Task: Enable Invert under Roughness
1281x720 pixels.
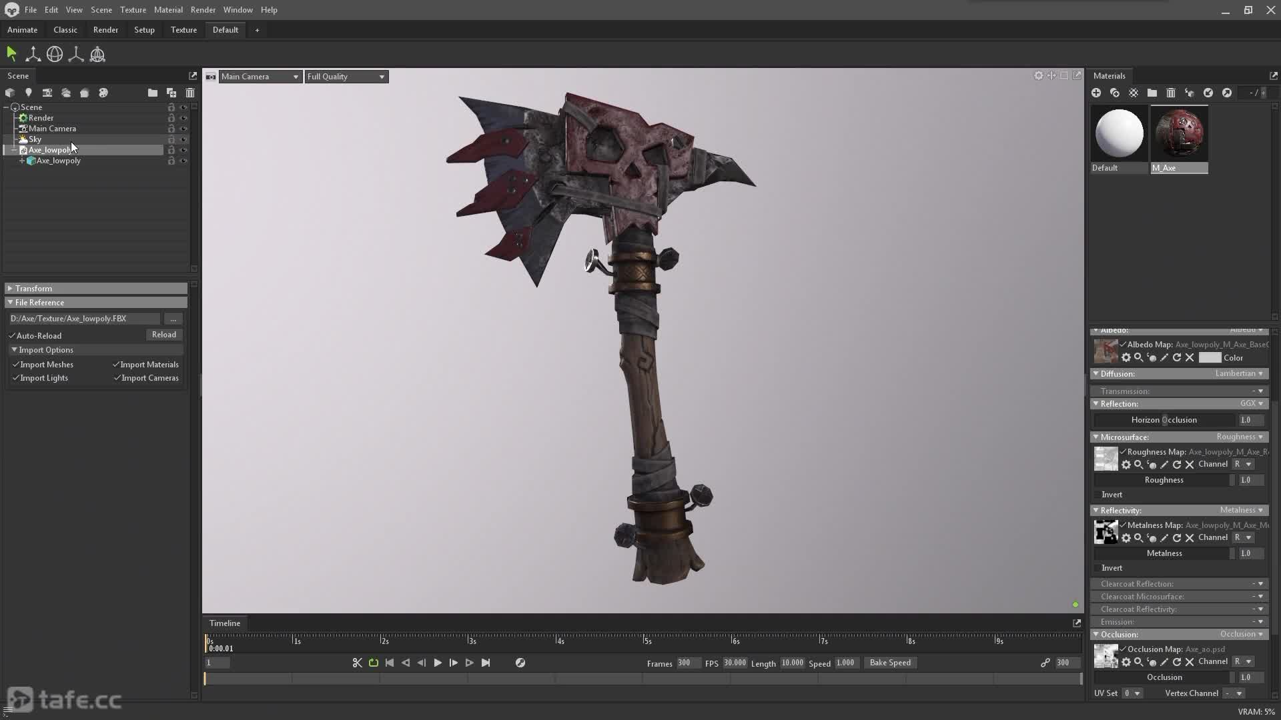Action: coord(1098,495)
